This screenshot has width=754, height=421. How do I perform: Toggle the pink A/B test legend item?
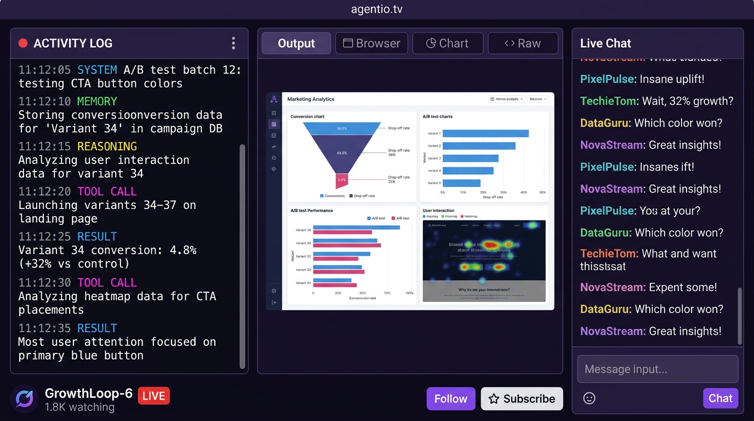[399, 218]
